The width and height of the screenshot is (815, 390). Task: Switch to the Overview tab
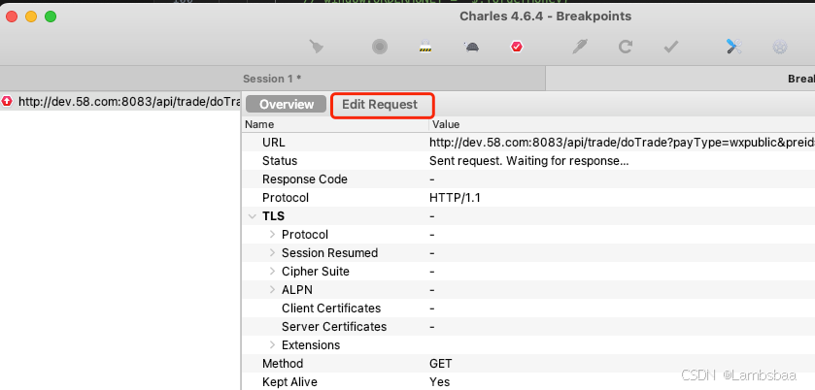coord(287,105)
